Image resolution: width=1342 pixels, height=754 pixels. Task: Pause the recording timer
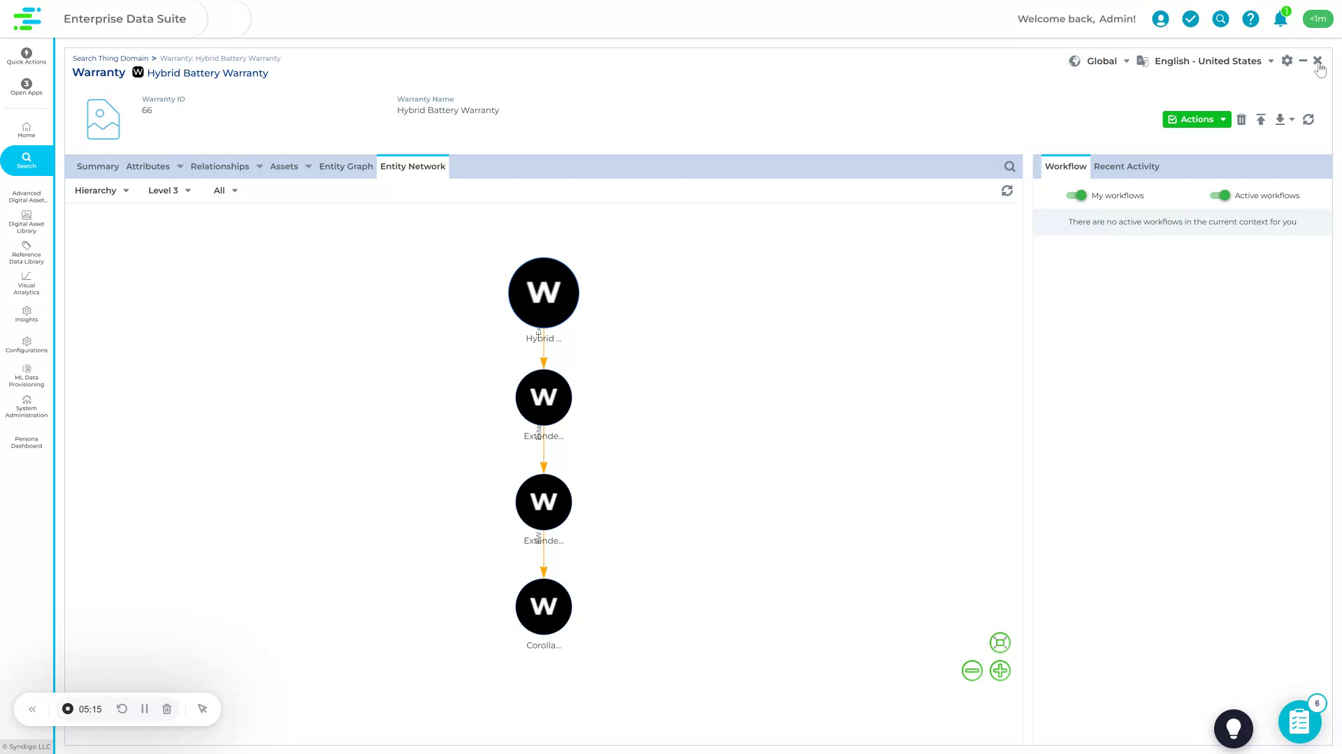[x=145, y=709]
